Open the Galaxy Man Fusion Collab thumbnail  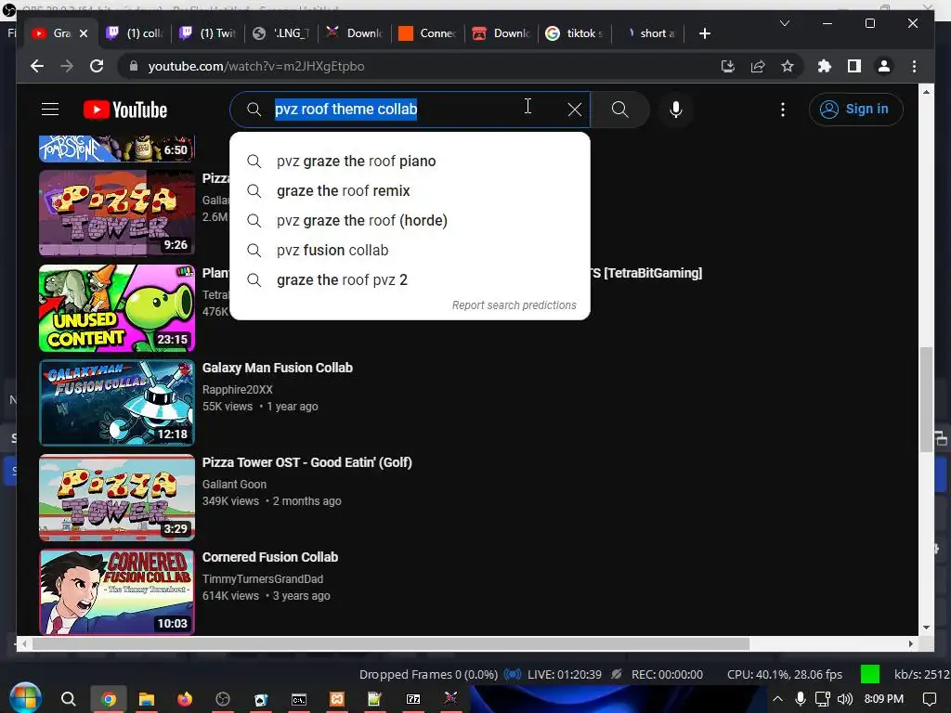click(x=116, y=403)
